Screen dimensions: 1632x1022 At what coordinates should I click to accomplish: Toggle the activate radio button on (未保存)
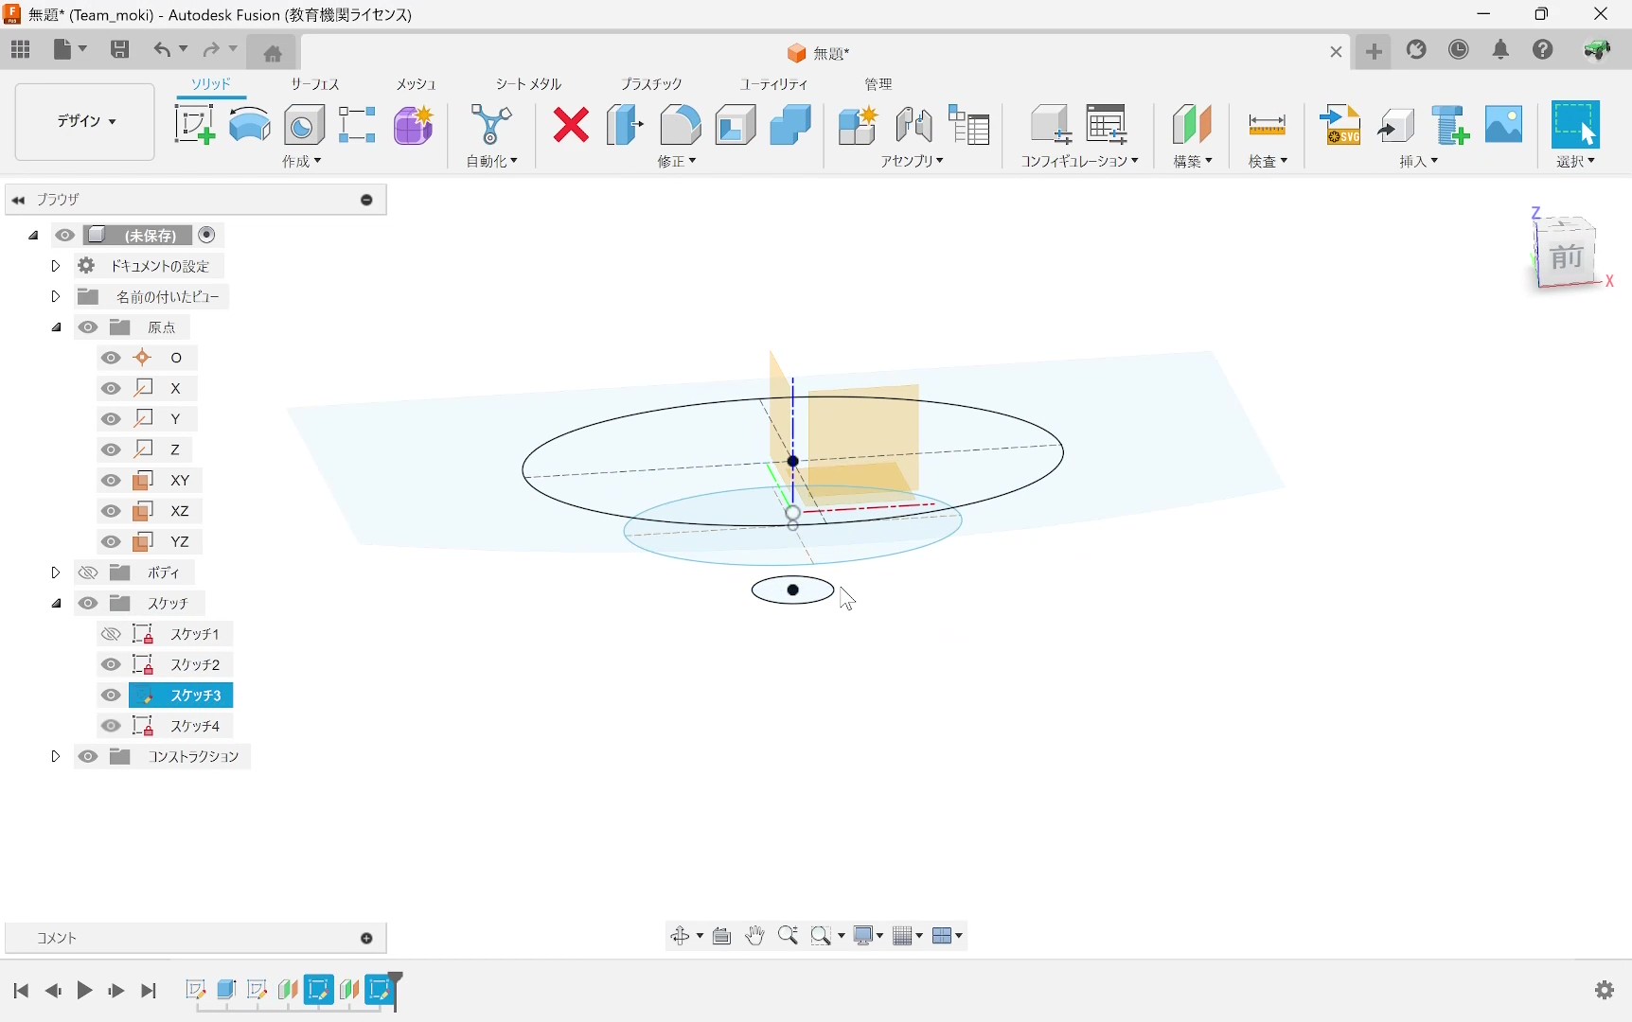(x=207, y=235)
